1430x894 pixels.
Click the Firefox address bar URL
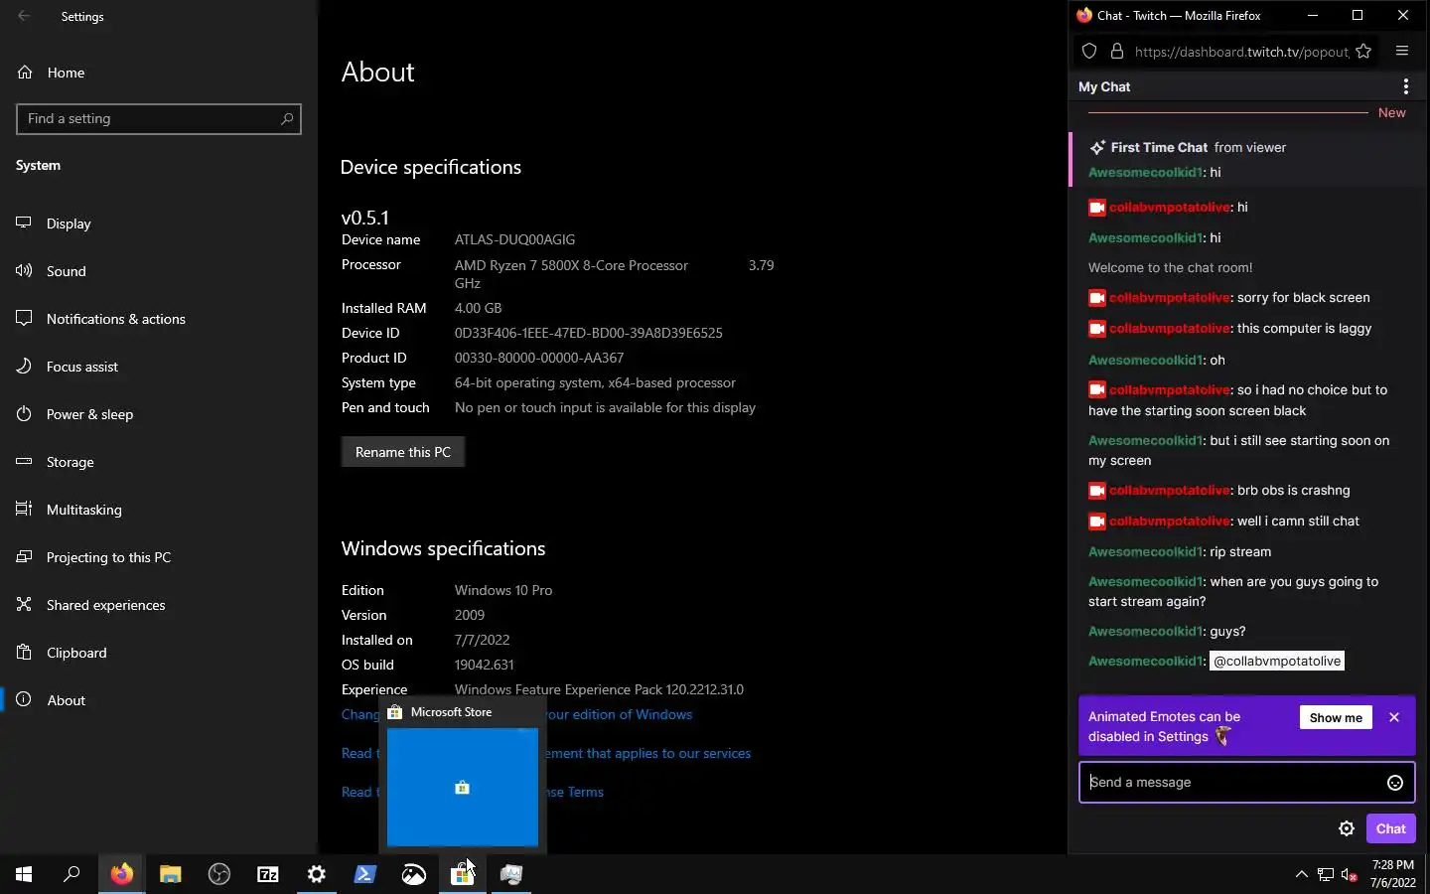pyautogui.click(x=1241, y=52)
